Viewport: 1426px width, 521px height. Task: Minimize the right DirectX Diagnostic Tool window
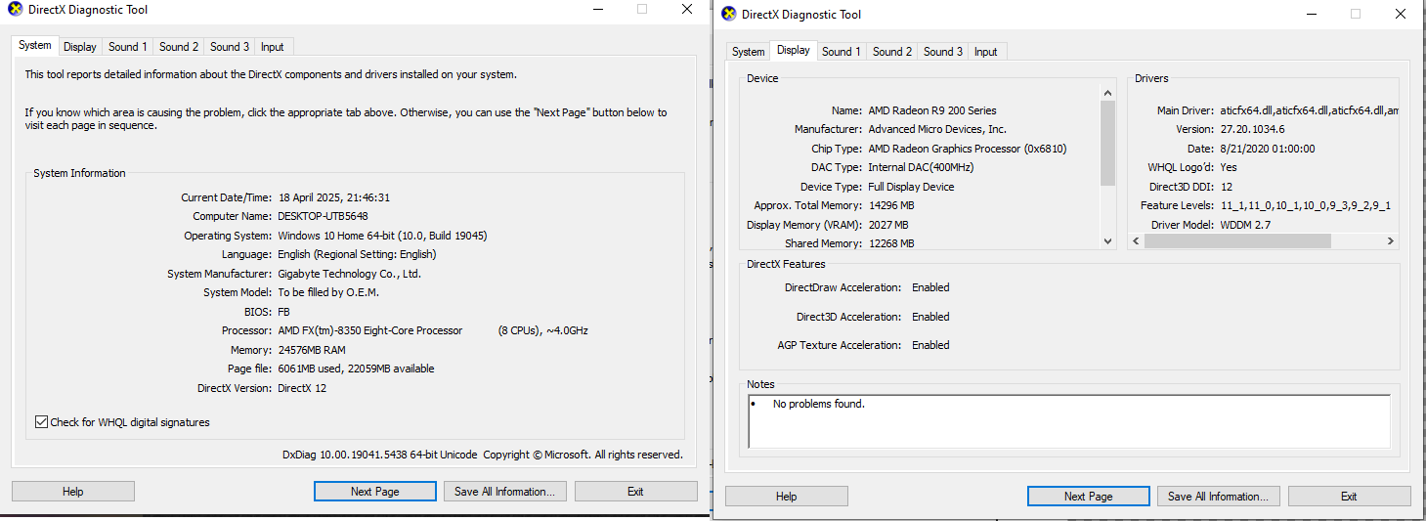1311,14
